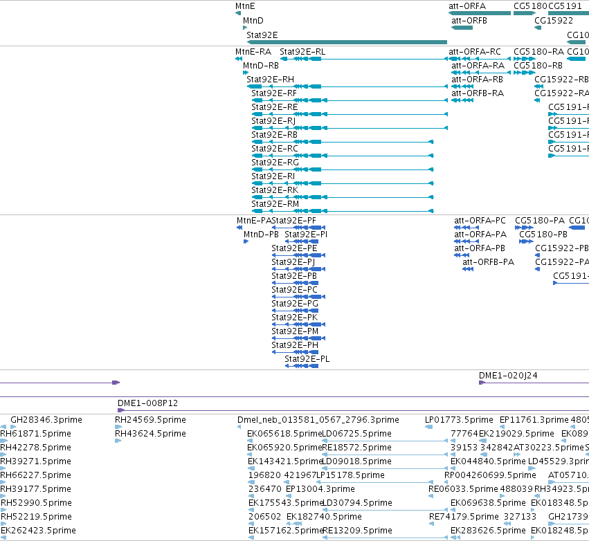The height and width of the screenshot is (541, 589).
Task: Select protein CG5180-PB
Action: point(543,235)
